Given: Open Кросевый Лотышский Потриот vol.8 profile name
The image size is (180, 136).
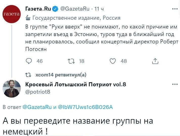Looking at the screenshot, I should 76,85.
